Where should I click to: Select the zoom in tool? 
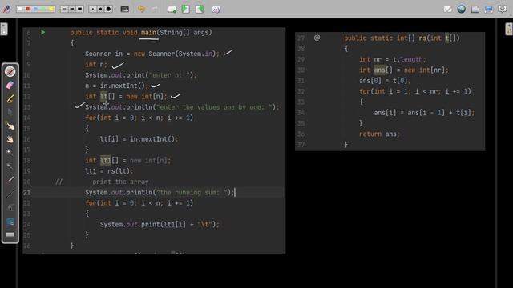point(10,153)
